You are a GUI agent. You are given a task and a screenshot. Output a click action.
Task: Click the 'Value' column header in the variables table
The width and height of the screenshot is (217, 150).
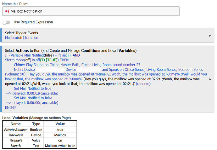click(x=60, y=124)
